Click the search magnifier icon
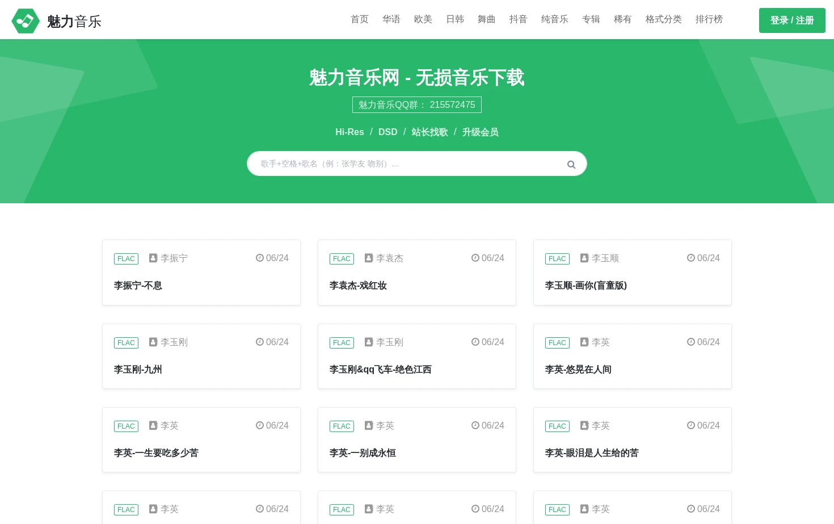834x524 pixels. coord(571,165)
